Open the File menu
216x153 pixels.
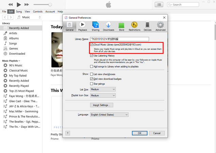tap(4, 12)
